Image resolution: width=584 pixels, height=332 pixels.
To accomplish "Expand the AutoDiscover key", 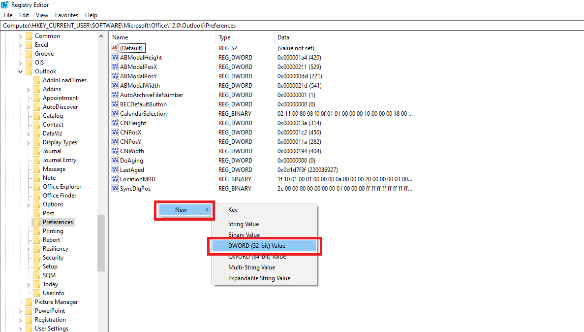I will tap(28, 106).
